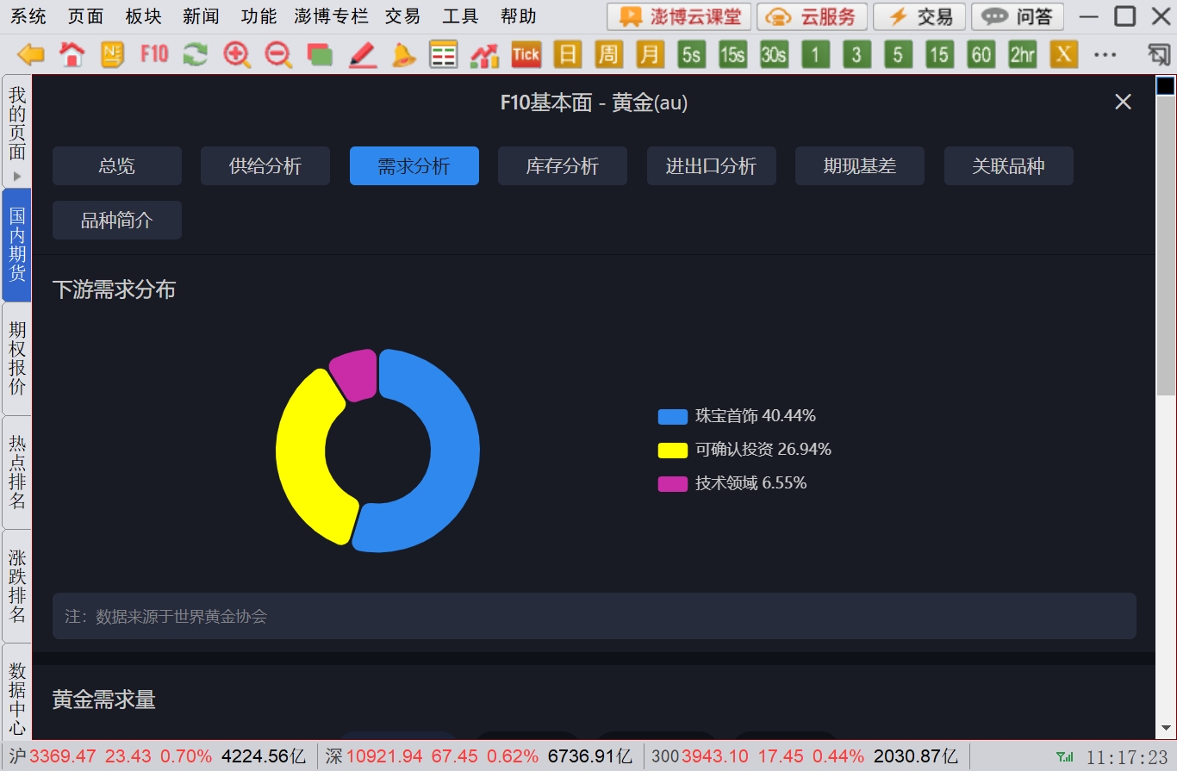
Task: Select the 60 minute period icon
Action: coord(981,55)
